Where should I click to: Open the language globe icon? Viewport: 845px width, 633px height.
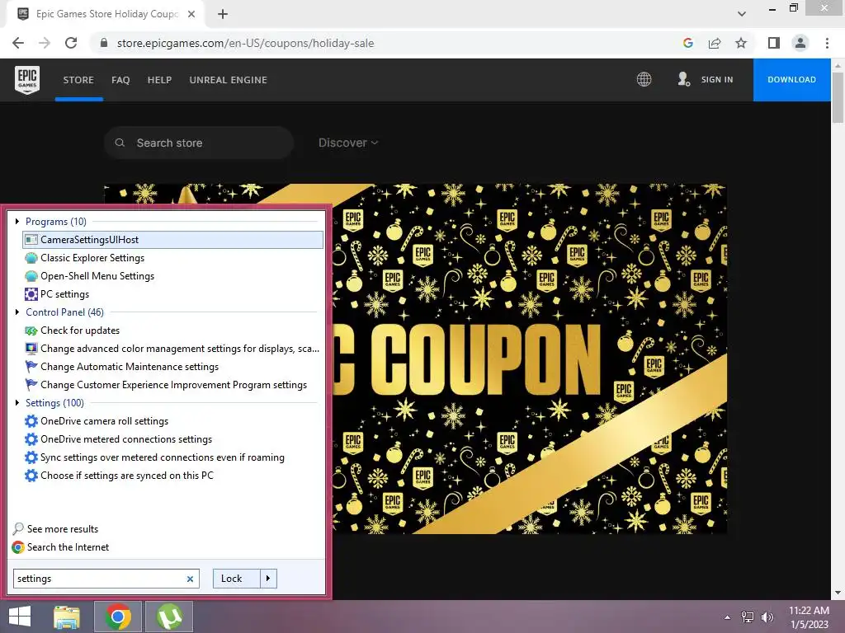(x=644, y=80)
